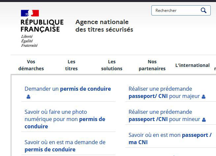This screenshot has width=216, height=156.
Task: Click user icon beside pour majeur
Action: [x=203, y=97]
